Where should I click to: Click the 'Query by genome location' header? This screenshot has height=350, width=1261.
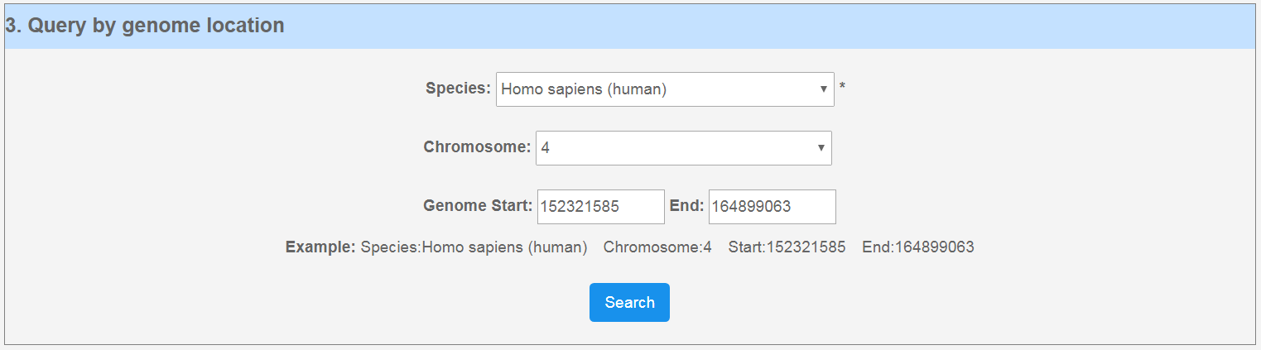click(x=145, y=26)
